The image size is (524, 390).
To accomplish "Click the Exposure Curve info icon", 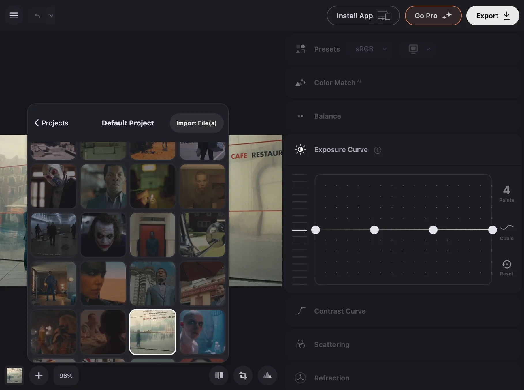I will click(378, 150).
